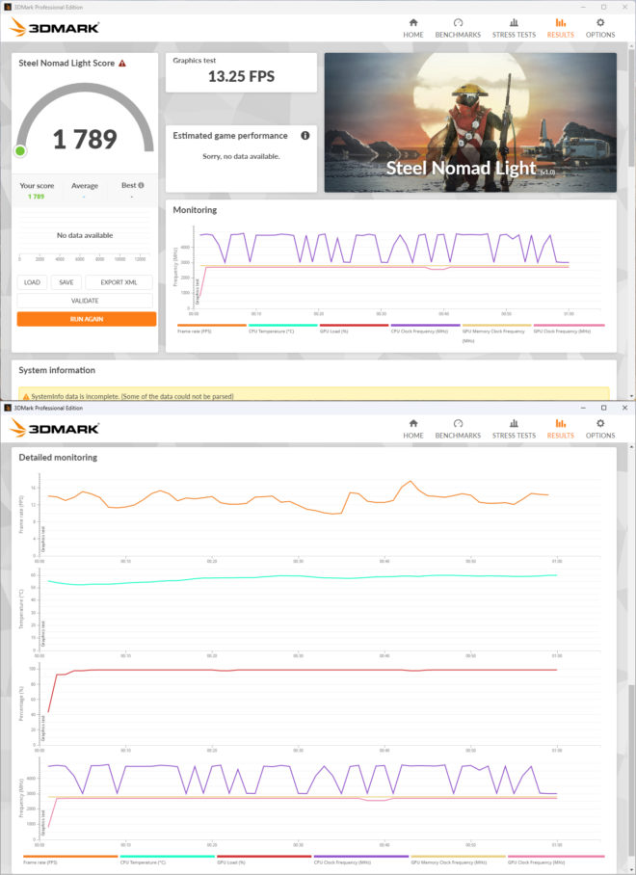Image resolution: width=636 pixels, height=875 pixels.
Task: Click the 3DMARK logo in the top window
Action: [55, 27]
